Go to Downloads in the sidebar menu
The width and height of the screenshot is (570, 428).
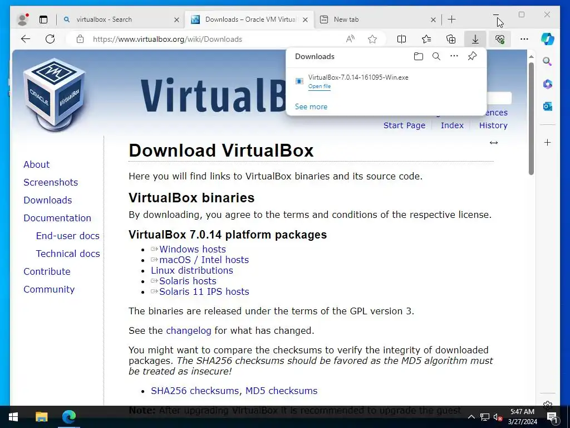click(48, 200)
